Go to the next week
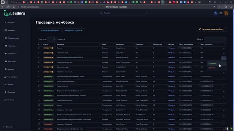The height and width of the screenshot is (131, 234). click(73, 31)
